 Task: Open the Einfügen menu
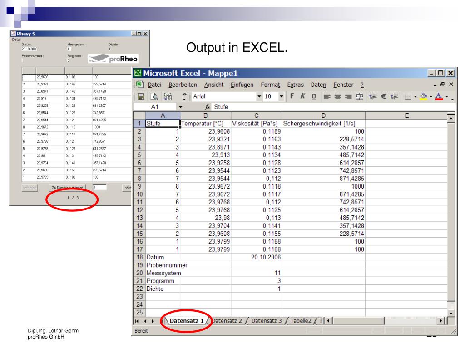[242, 85]
